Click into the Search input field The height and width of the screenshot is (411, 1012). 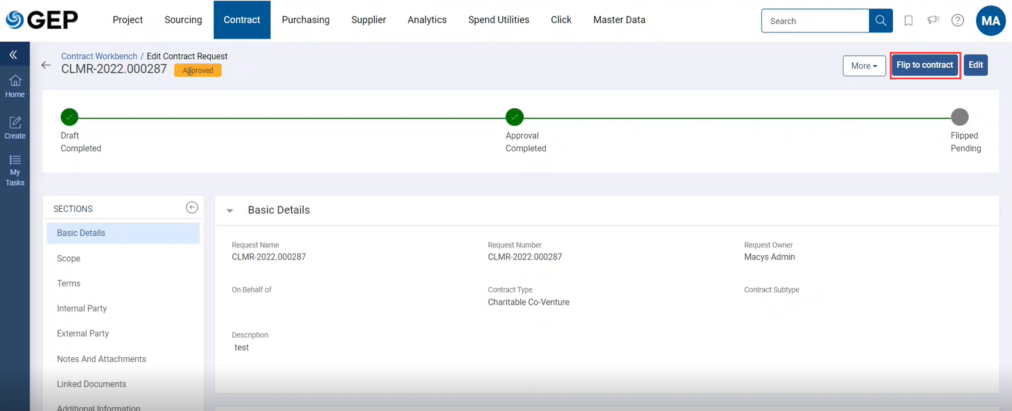pos(815,21)
